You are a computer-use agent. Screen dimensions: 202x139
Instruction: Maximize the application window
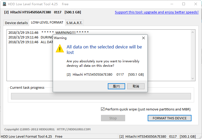pyautogui.click(x=184, y=4)
